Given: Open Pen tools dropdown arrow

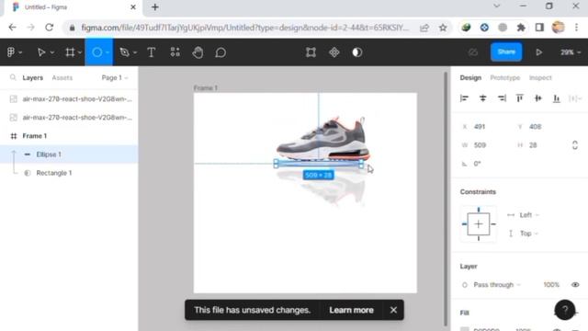Looking at the screenshot, I should point(135,52).
